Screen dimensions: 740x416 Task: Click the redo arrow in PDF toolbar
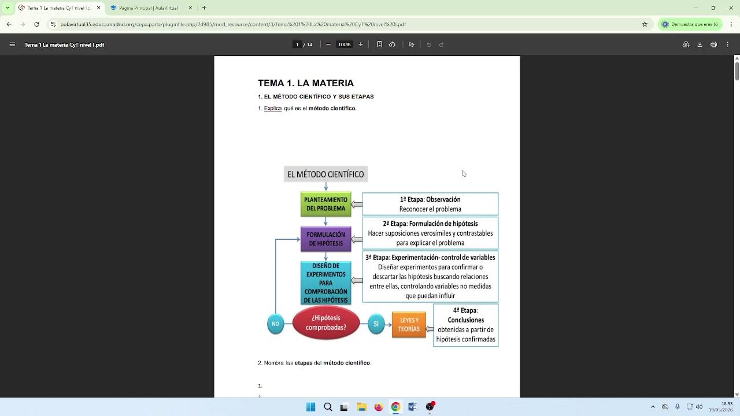[x=441, y=44]
